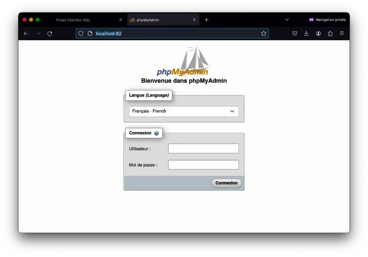Click the Langue (Language) legend label
This screenshot has height=257, width=368.
149,95
